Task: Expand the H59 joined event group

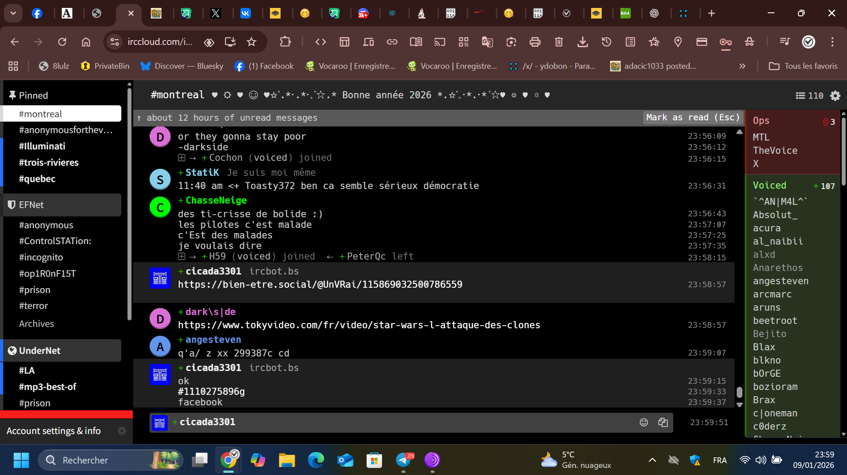Action: pyautogui.click(x=181, y=256)
